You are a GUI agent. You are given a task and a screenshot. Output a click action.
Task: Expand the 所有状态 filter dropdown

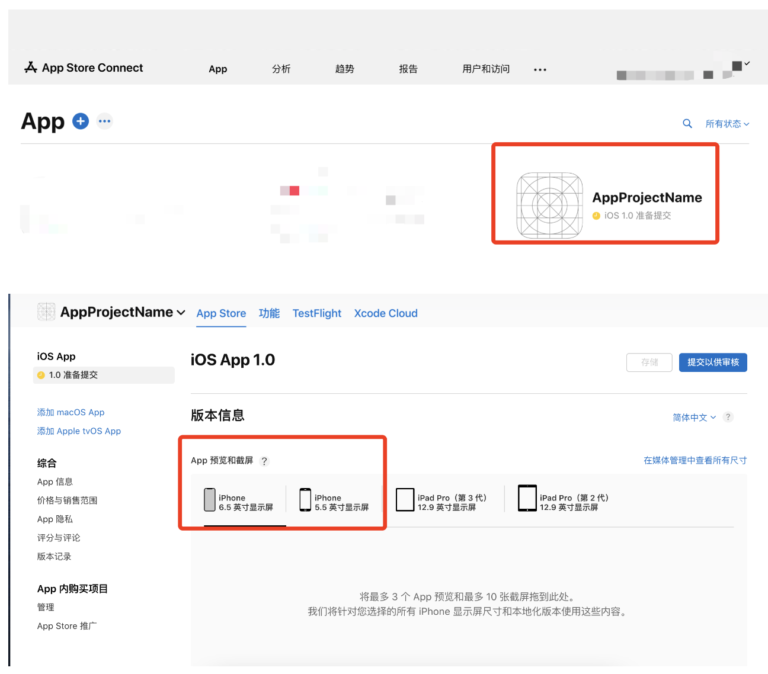pos(727,124)
